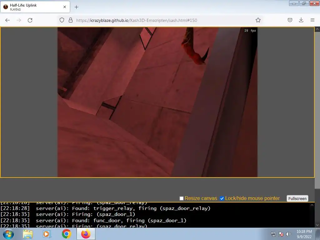The image size is (320, 240).
Task: Click the page scrollbar up arrow
Action: click(x=317, y=29)
